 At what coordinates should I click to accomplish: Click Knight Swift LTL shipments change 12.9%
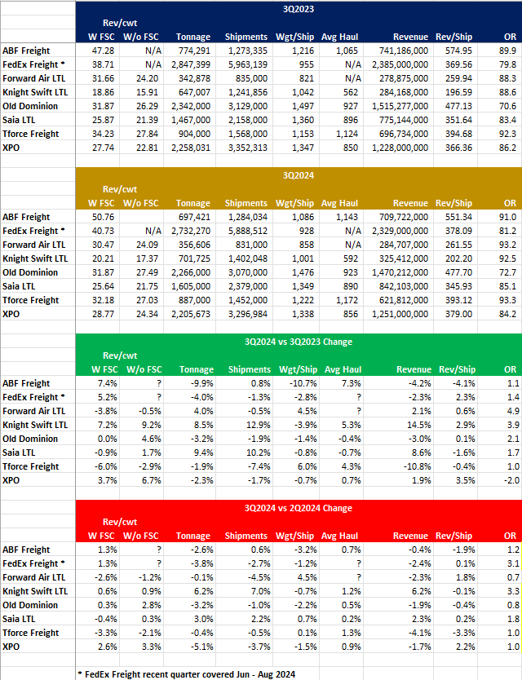point(259,425)
